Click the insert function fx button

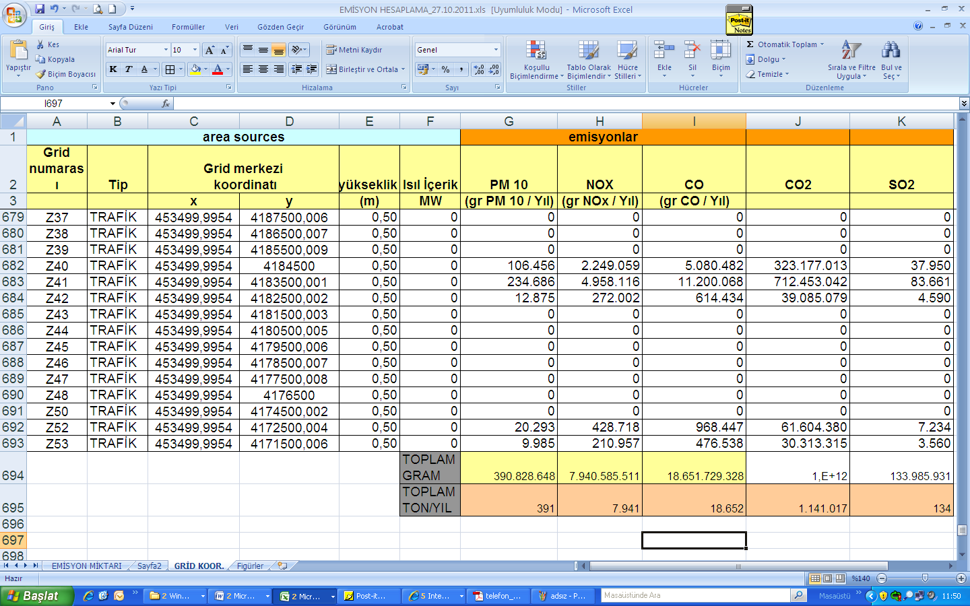click(x=166, y=104)
